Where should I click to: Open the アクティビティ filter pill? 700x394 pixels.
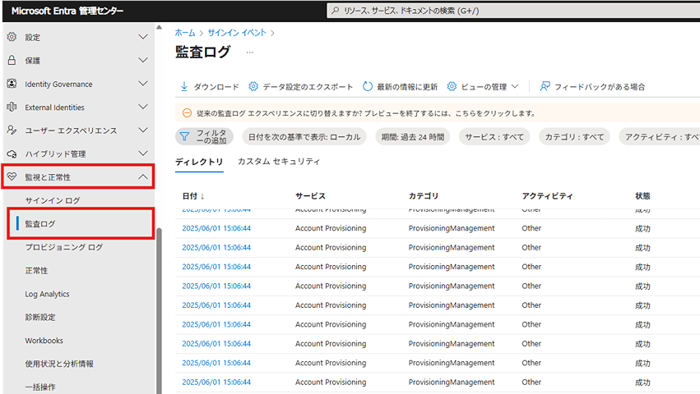[660, 137]
